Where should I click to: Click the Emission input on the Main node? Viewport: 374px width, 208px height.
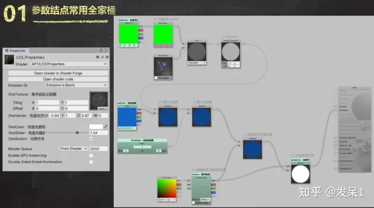344,110
